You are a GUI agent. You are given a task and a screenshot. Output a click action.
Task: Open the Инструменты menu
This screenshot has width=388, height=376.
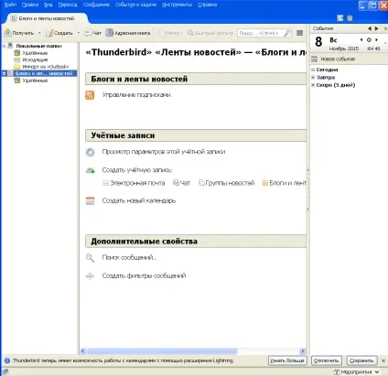click(x=178, y=5)
